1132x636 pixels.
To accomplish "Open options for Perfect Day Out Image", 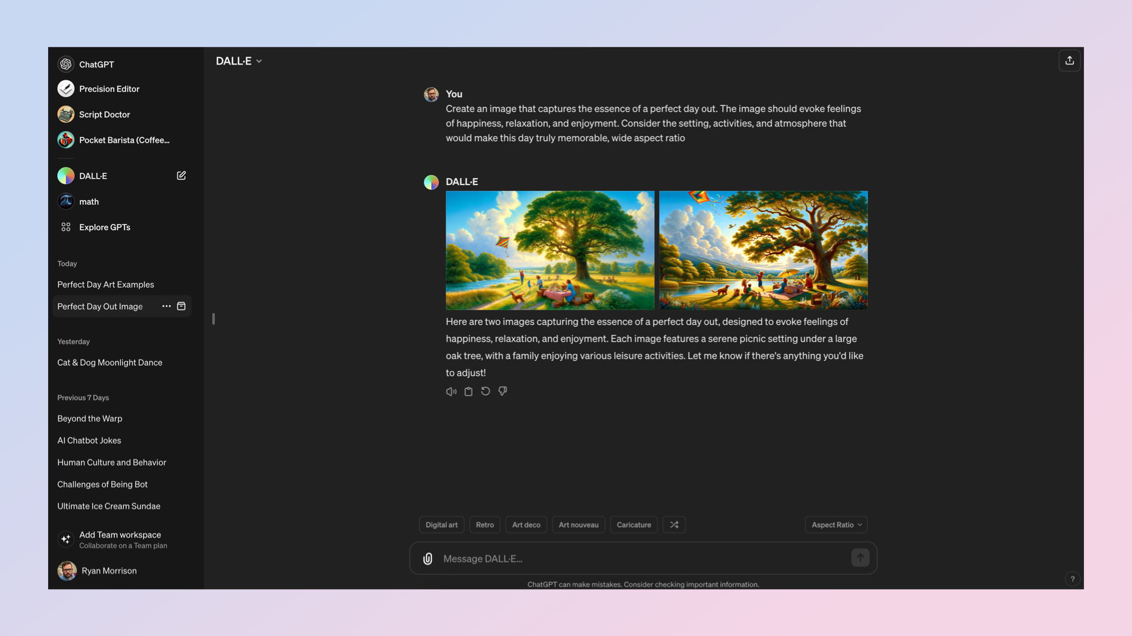I will (x=166, y=306).
